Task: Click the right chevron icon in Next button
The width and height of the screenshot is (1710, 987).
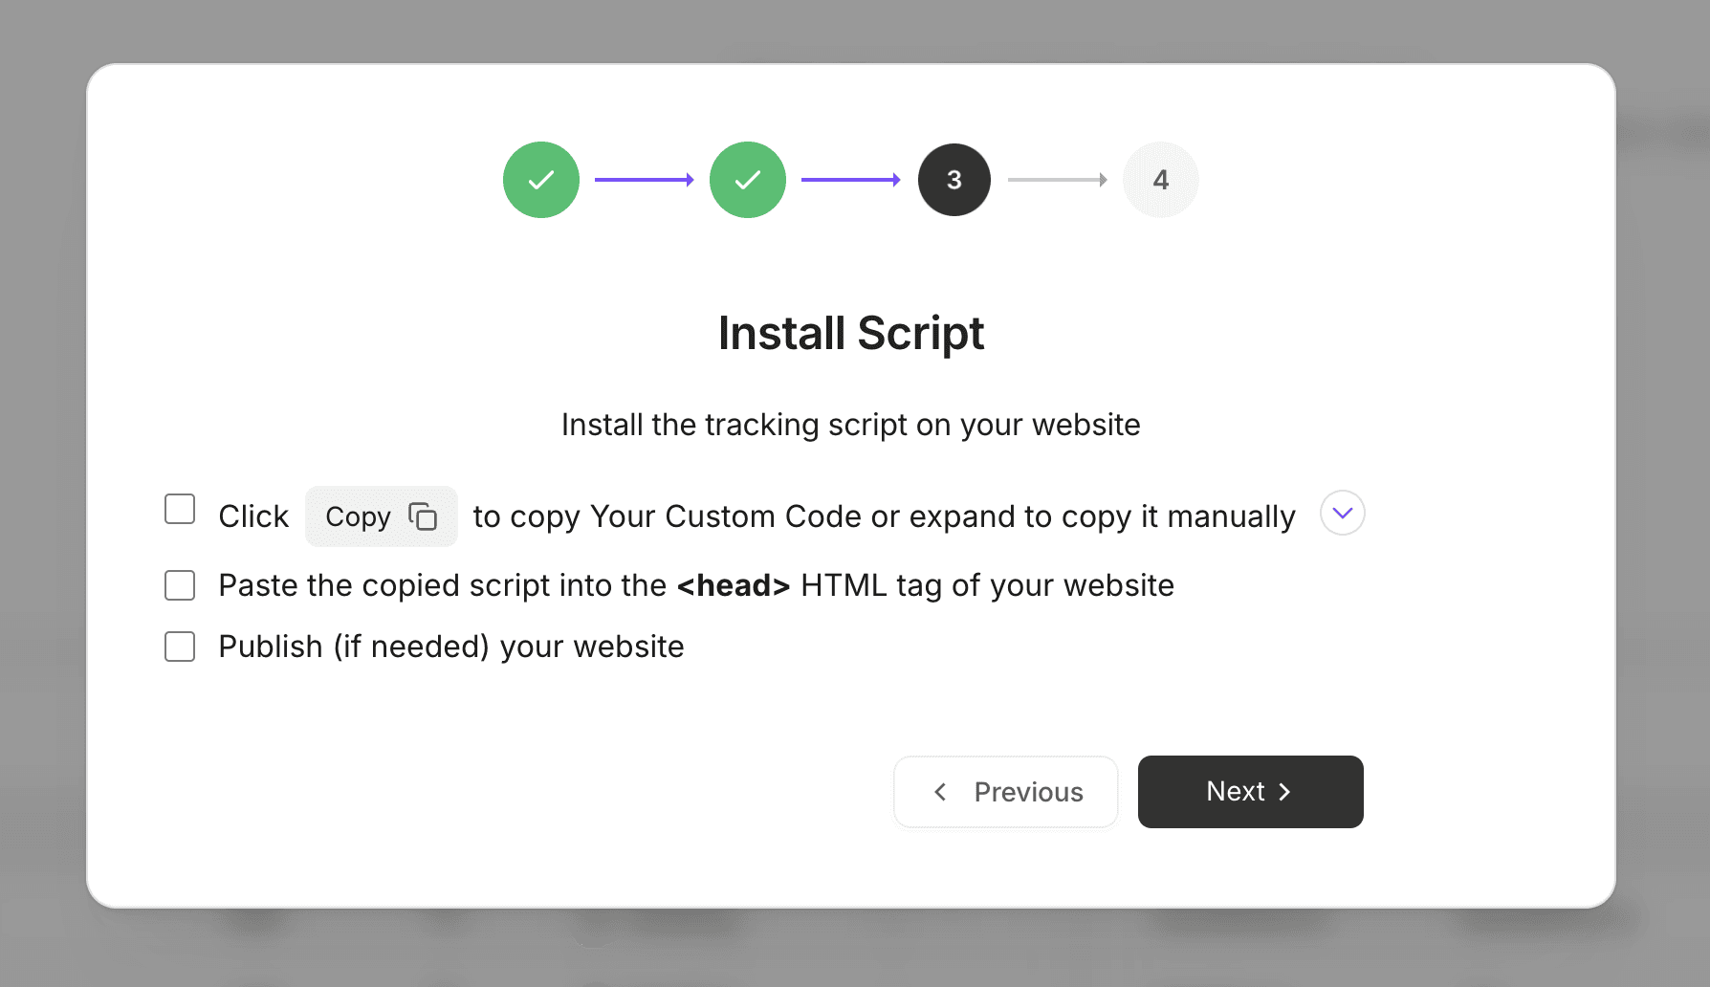Action: click(1283, 792)
